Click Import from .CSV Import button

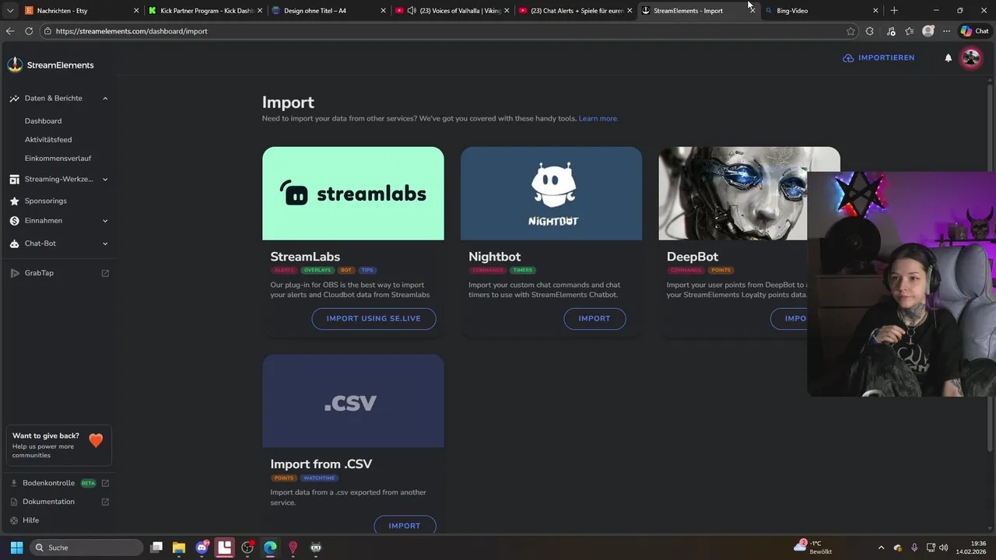[405, 525]
